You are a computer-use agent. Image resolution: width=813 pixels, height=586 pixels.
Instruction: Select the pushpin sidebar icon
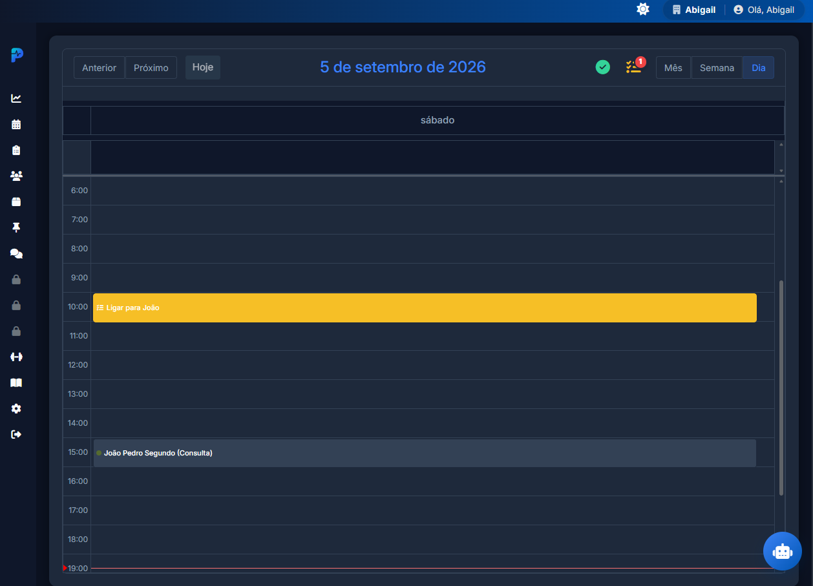(16, 227)
